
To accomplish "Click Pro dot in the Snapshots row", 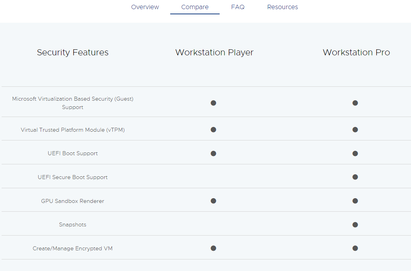I will pos(355,225).
